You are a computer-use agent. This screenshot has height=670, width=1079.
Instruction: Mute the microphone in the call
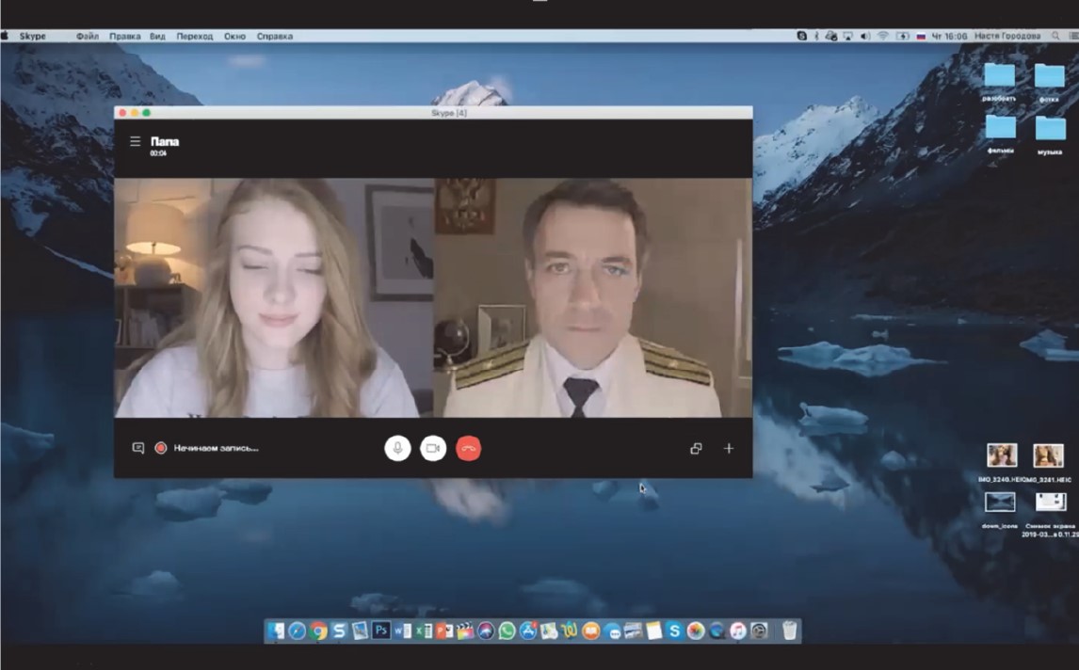click(397, 449)
